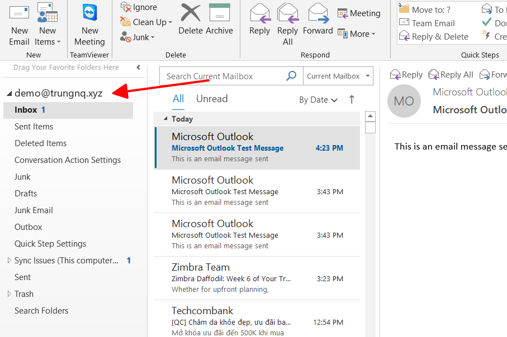Open the Junk folder

pos(22,177)
